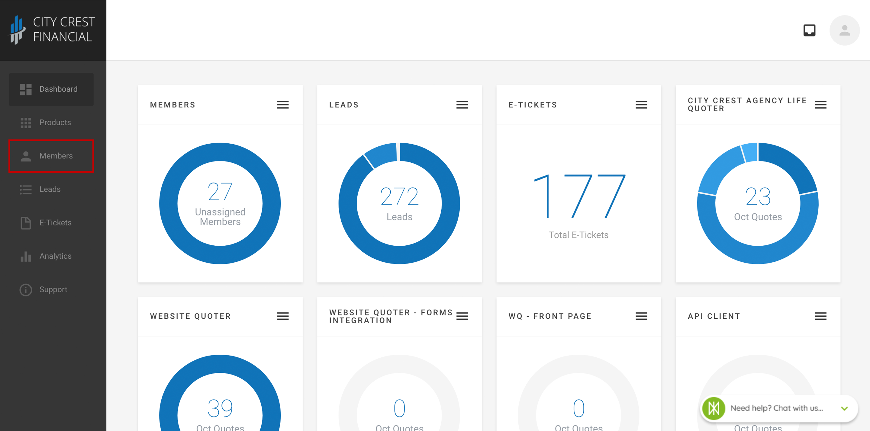The width and height of the screenshot is (870, 431).
Task: Click the Support icon in sidebar
Action: click(26, 289)
